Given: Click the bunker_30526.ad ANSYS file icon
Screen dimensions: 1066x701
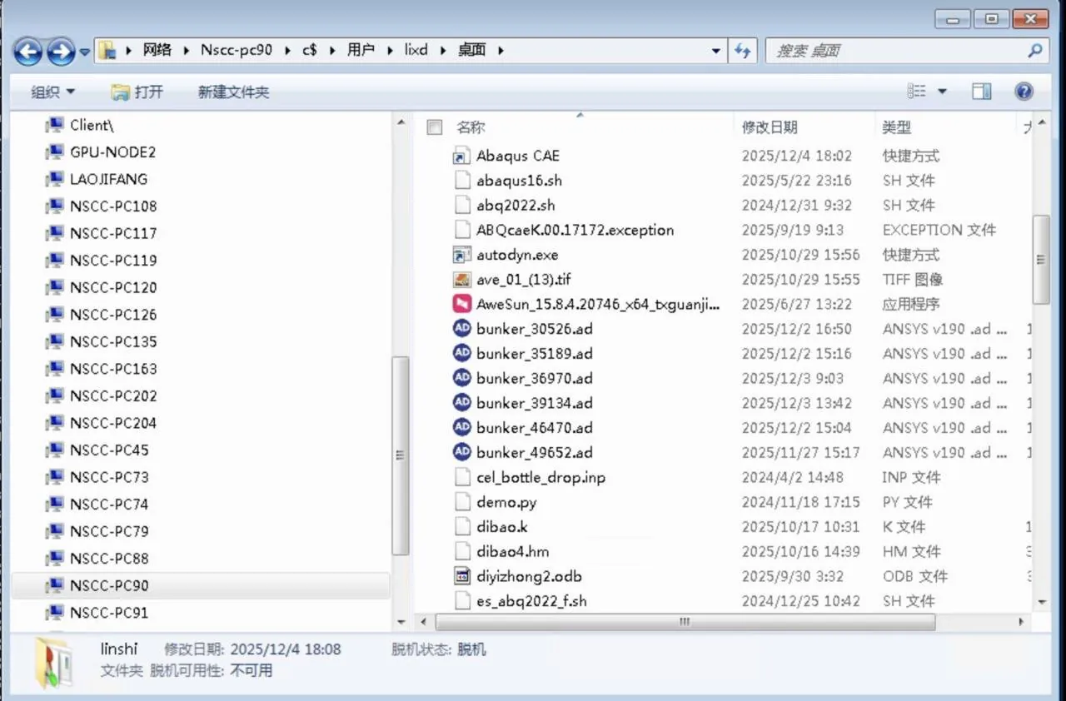Looking at the screenshot, I should [461, 329].
